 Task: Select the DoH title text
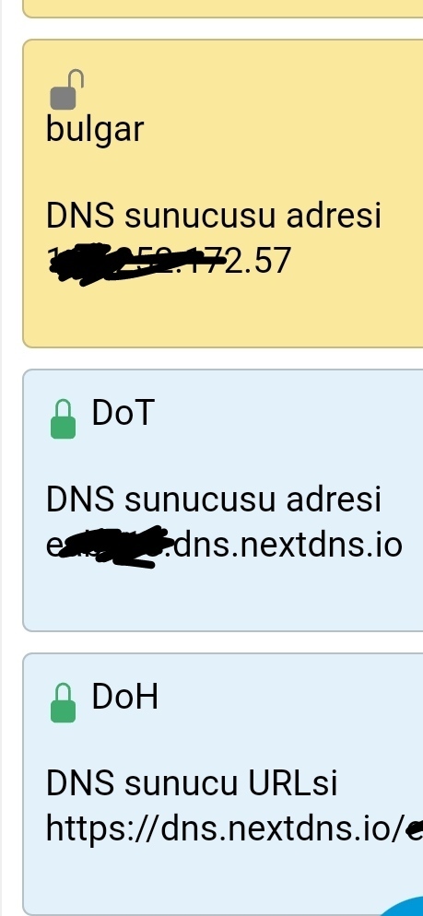tap(125, 697)
